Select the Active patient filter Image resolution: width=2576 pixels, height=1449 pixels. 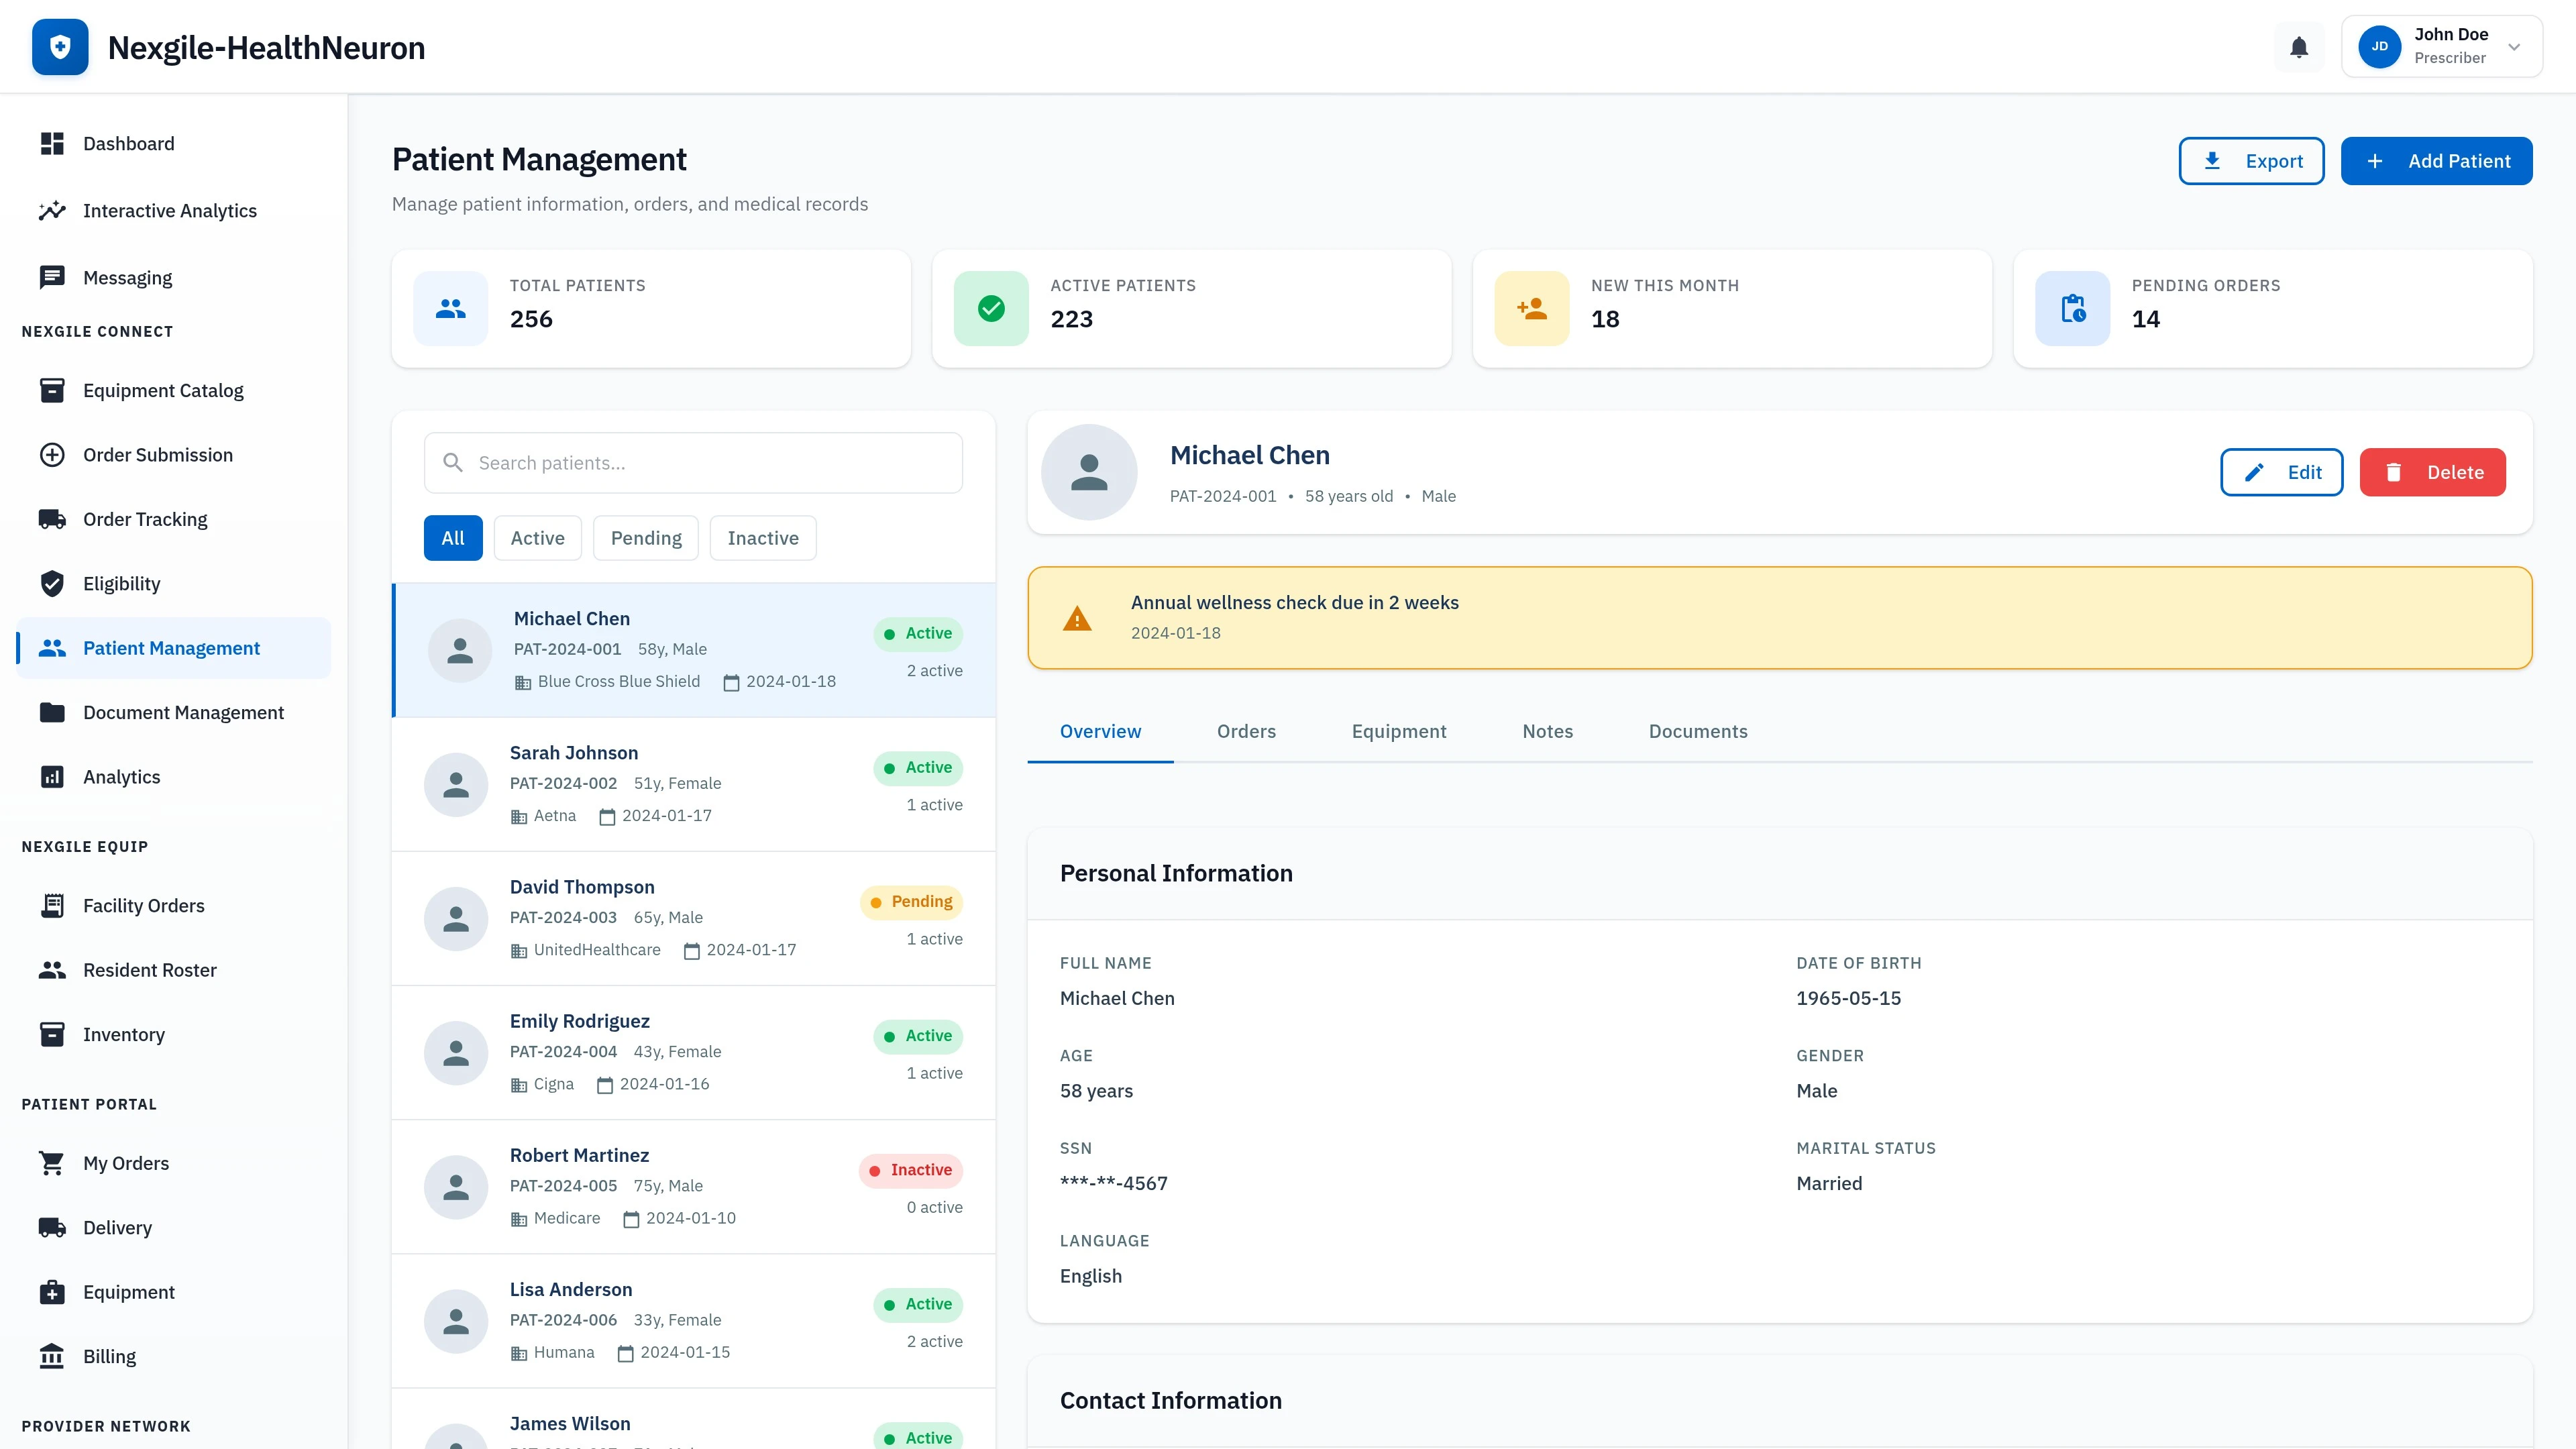pyautogui.click(x=537, y=537)
